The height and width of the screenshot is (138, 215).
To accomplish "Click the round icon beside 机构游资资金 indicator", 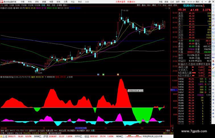I will (x=1, y=77).
